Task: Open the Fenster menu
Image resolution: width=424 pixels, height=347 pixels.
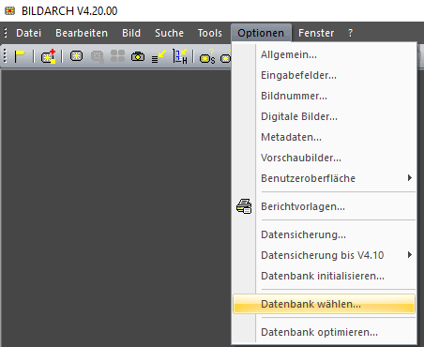Action: 316,33
